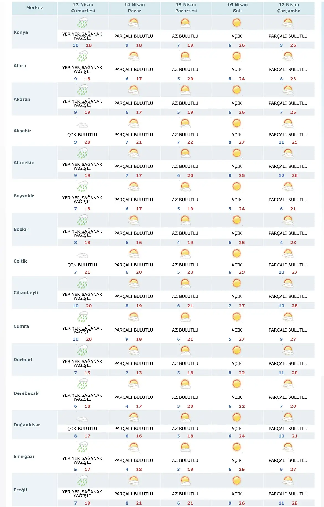Open the Altınekin district row label
The width and height of the screenshot is (324, 507).
[24, 162]
